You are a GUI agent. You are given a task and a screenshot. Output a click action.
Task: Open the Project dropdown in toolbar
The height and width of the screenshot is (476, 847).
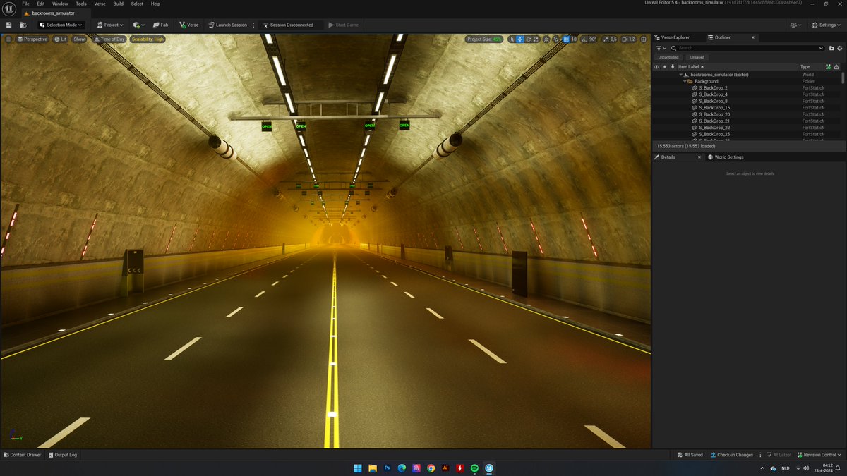click(110, 25)
